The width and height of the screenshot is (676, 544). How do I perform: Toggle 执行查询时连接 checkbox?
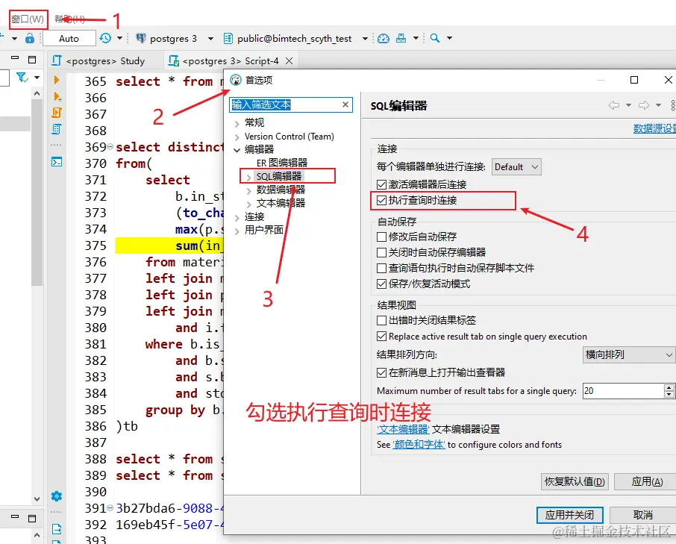(381, 201)
